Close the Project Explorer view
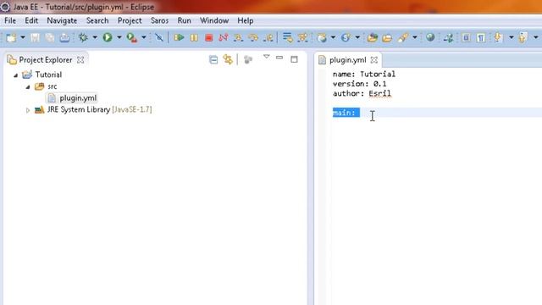The height and width of the screenshot is (305, 542). pyautogui.click(x=80, y=60)
